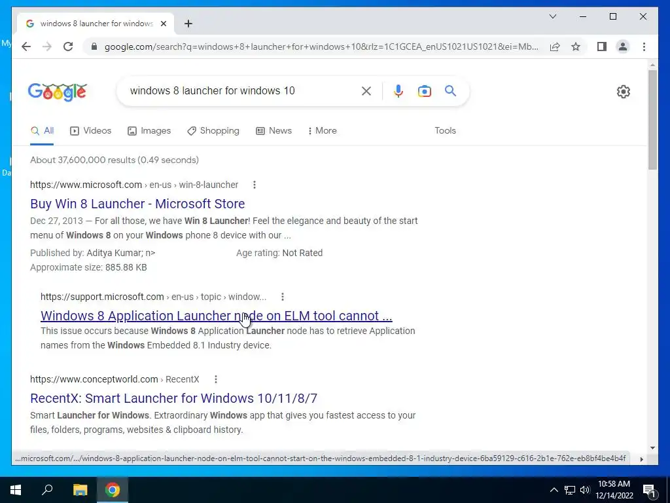This screenshot has height=503, width=670.
Task: Click the scrollbar down arrow
Action: (x=652, y=448)
